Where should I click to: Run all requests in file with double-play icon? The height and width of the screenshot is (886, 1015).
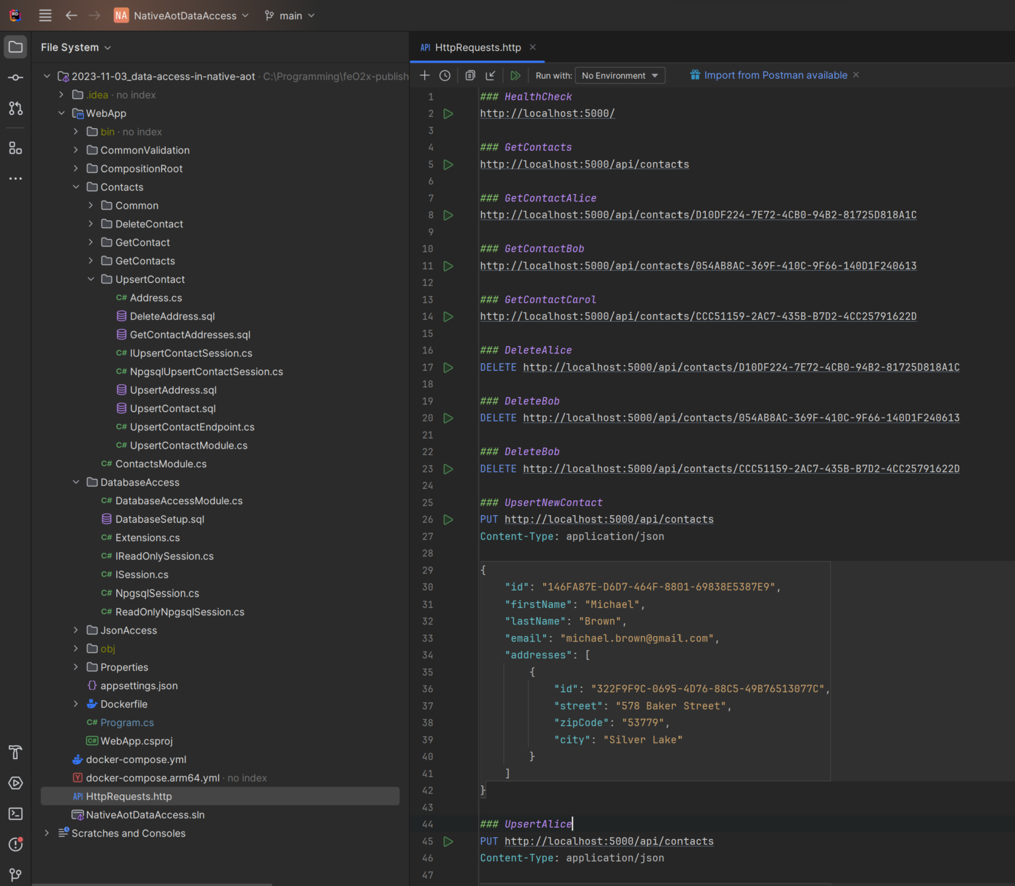pos(516,75)
